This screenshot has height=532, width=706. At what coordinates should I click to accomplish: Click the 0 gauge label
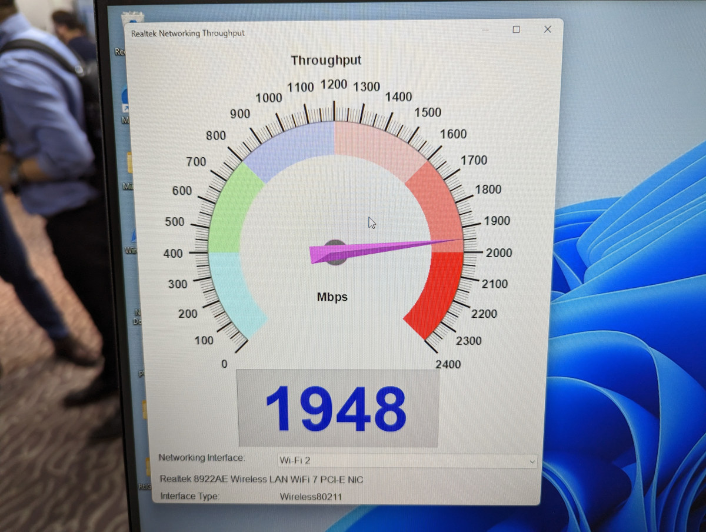[x=224, y=364]
